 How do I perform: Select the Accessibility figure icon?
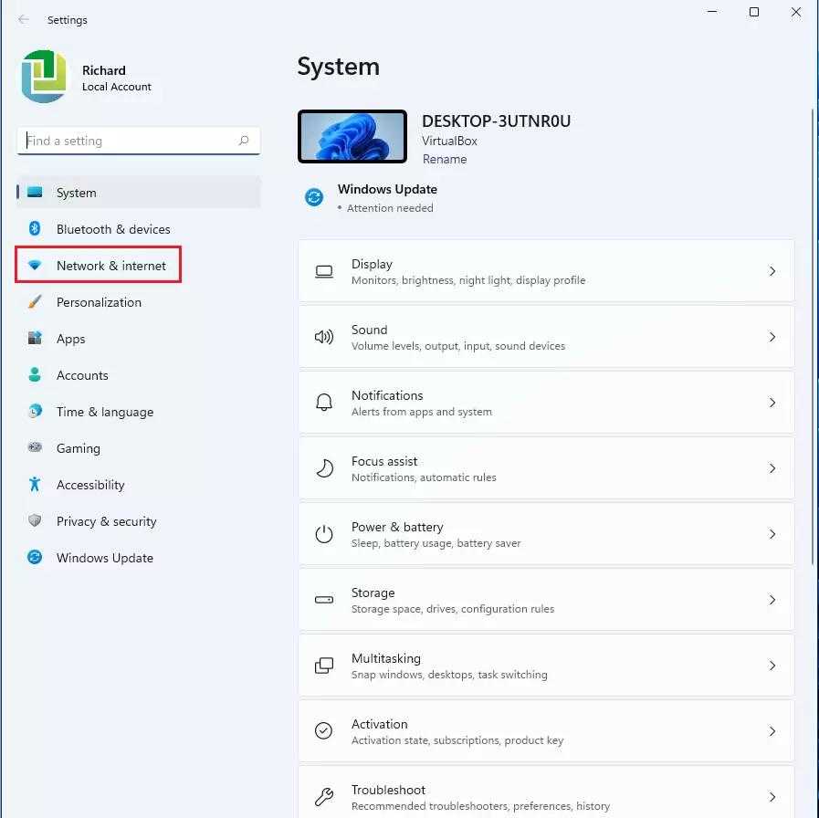tap(35, 485)
